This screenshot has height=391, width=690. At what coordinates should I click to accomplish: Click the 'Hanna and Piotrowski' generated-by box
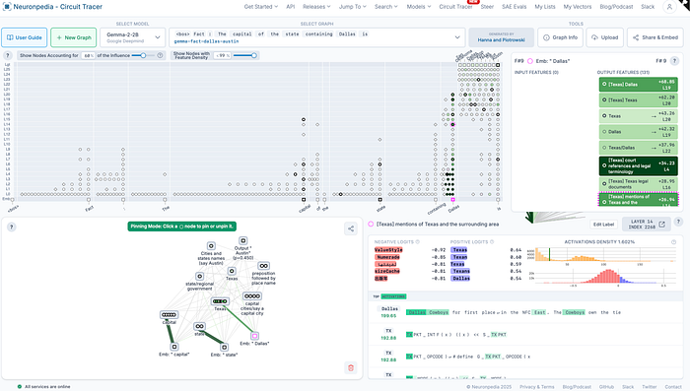coord(501,37)
